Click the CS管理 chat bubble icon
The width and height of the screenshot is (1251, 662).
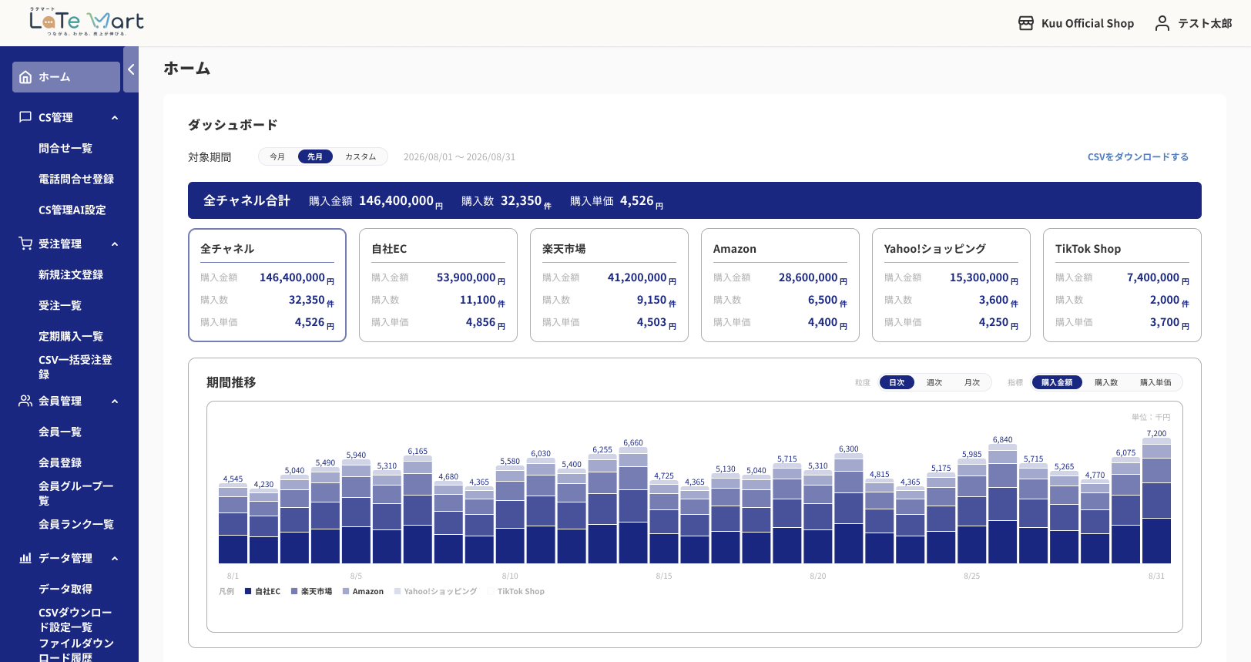coord(25,117)
